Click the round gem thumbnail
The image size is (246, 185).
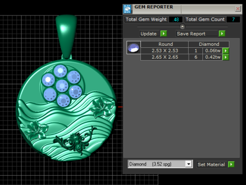coord(134,48)
